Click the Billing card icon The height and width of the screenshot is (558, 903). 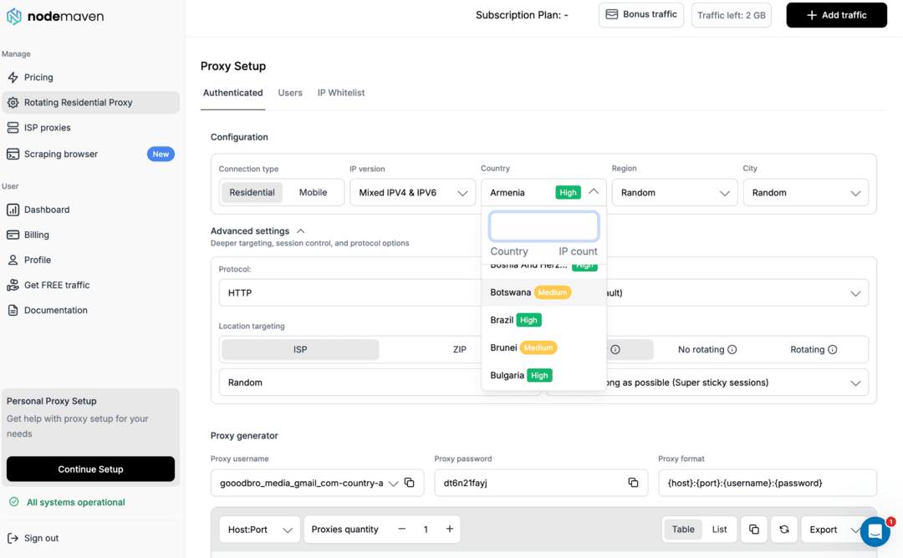click(x=13, y=235)
